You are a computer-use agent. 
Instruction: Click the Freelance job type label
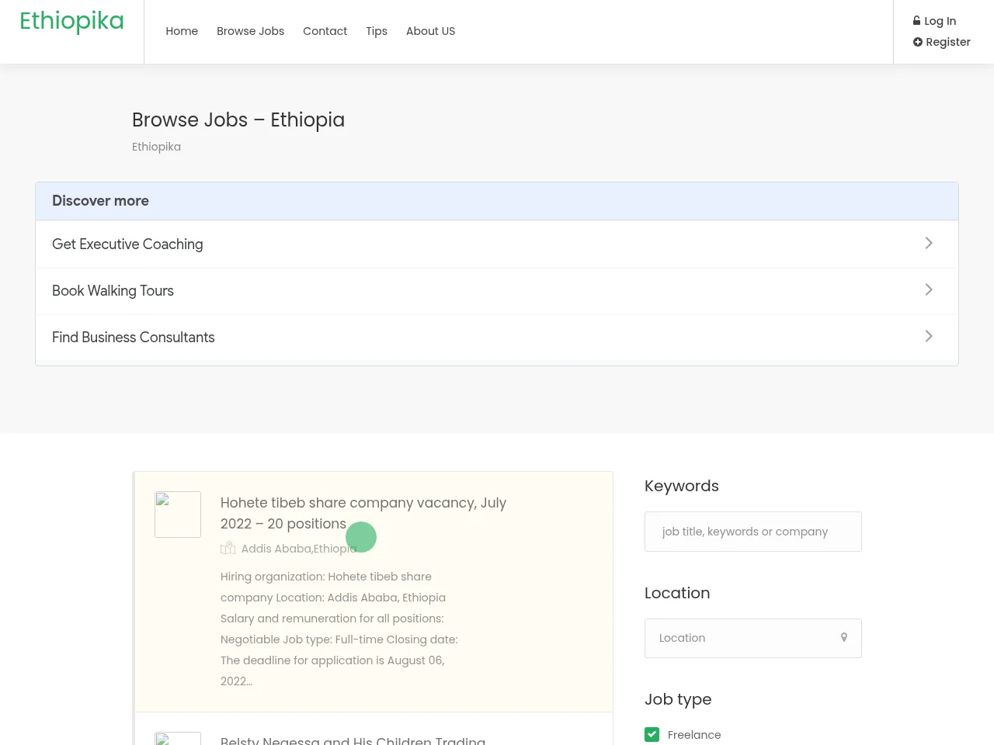coord(694,735)
